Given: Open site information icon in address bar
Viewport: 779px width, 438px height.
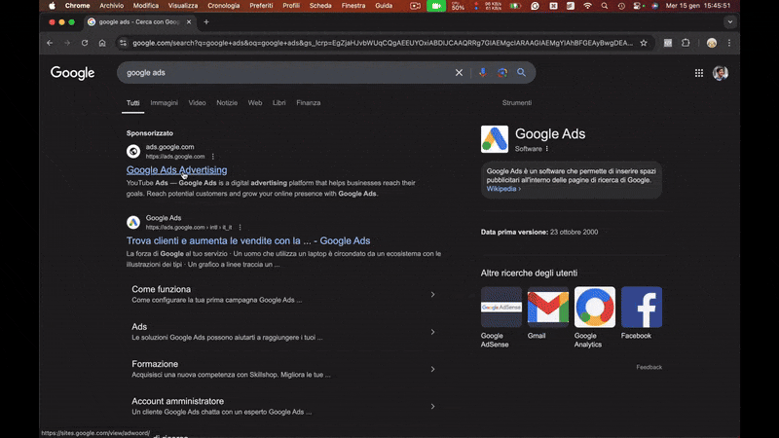Looking at the screenshot, I should click(x=123, y=43).
